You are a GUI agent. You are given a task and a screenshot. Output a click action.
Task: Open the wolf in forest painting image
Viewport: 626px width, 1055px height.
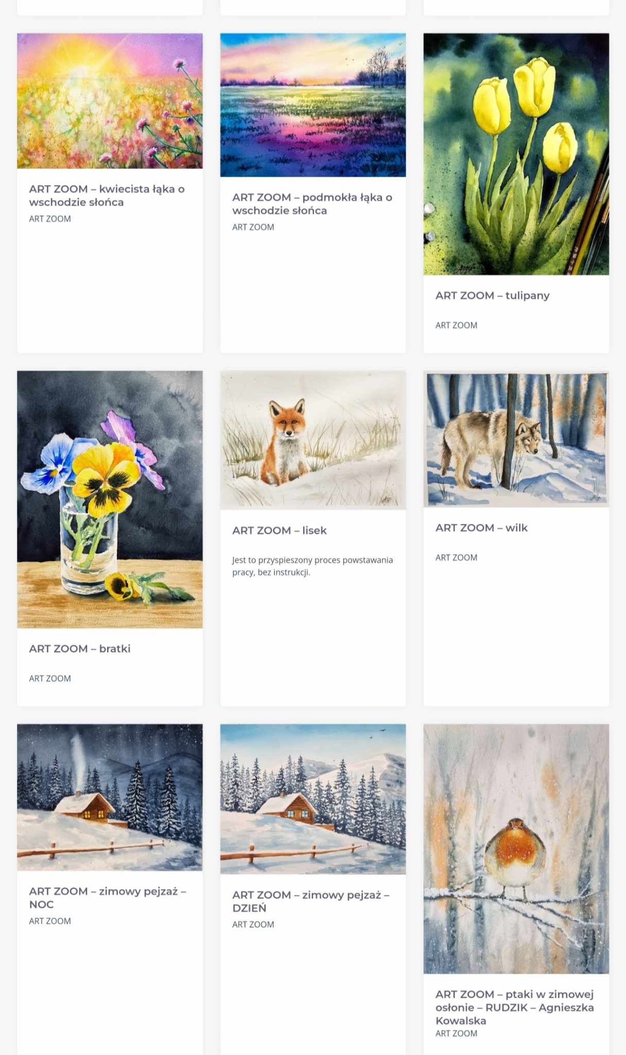point(516,439)
